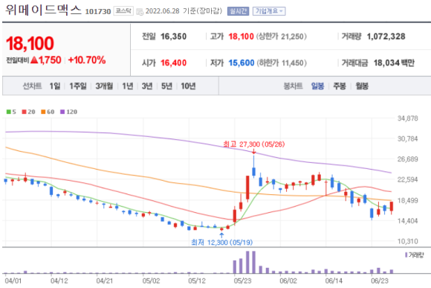
Task: Select the 5년 line chart tab
Action: pyautogui.click(x=166, y=86)
